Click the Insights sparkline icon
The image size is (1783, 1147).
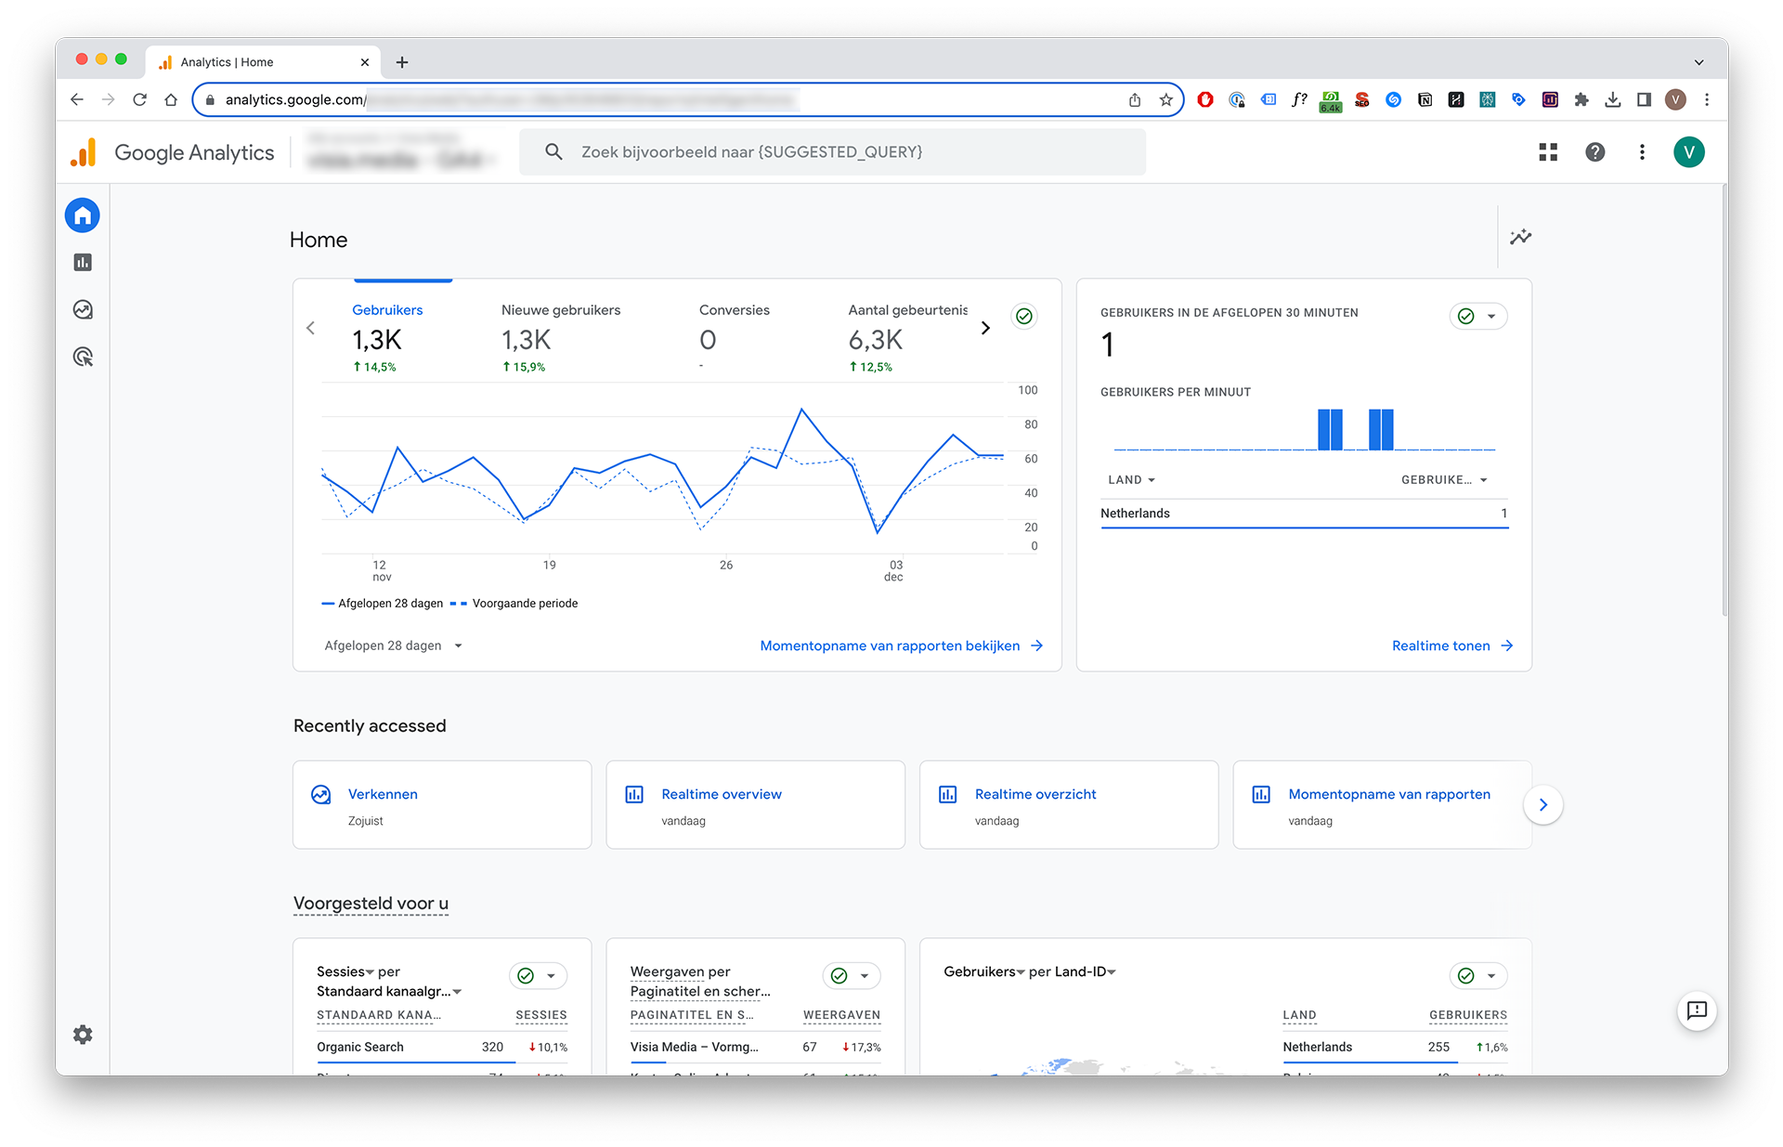(1520, 237)
